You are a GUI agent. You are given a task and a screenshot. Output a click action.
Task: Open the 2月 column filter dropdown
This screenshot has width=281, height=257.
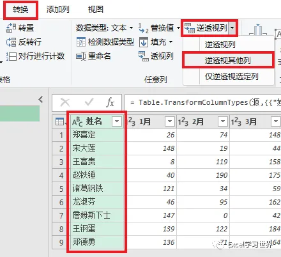(223, 121)
